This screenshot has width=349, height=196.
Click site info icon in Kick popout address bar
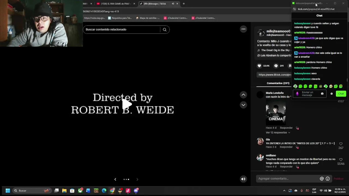pos(294,9)
